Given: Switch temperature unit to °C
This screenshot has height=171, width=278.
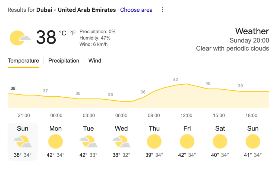Looking at the screenshot, I should point(62,33).
